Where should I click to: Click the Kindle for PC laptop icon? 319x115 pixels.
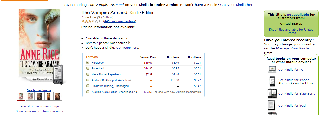(272, 69)
